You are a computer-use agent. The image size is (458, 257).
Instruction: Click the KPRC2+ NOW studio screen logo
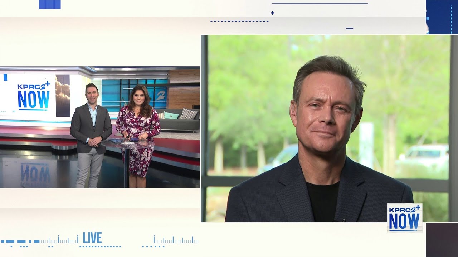click(34, 96)
